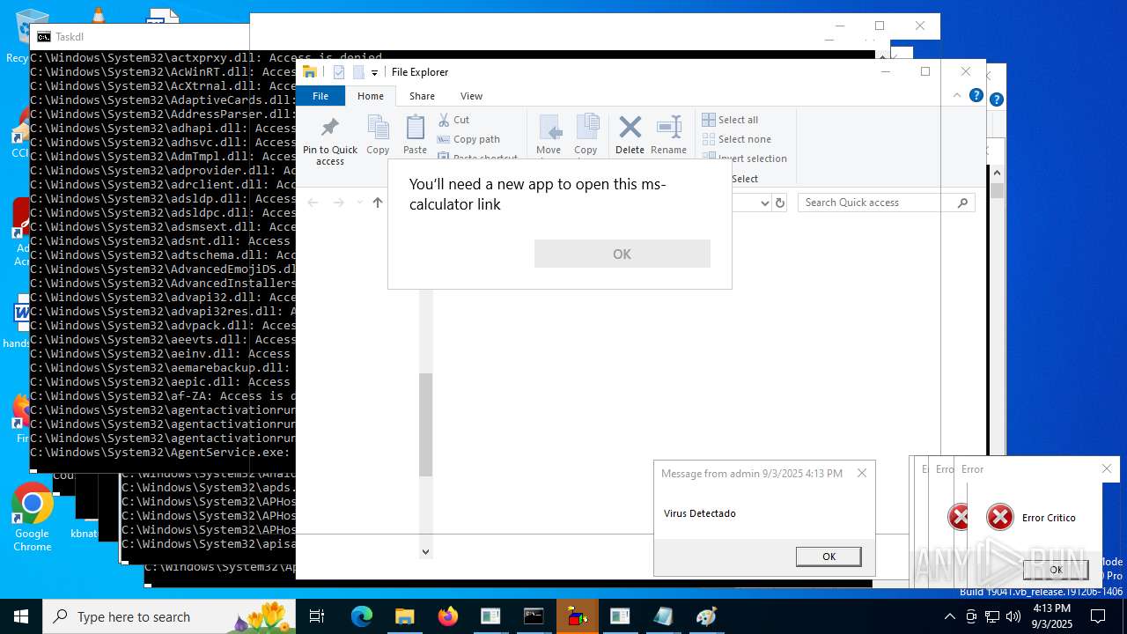Click the command prompt taskbar icon
This screenshot has height=634, width=1127.
(534, 616)
